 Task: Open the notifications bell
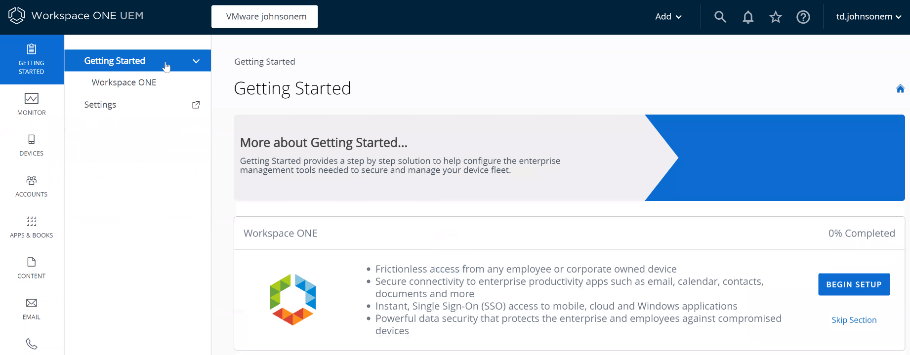pyautogui.click(x=748, y=17)
